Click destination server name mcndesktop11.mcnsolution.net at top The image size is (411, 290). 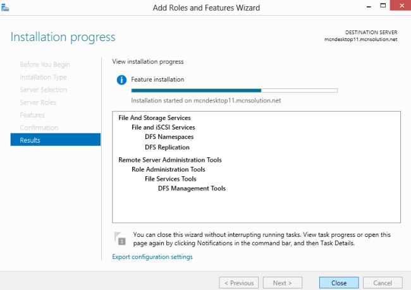click(360, 39)
